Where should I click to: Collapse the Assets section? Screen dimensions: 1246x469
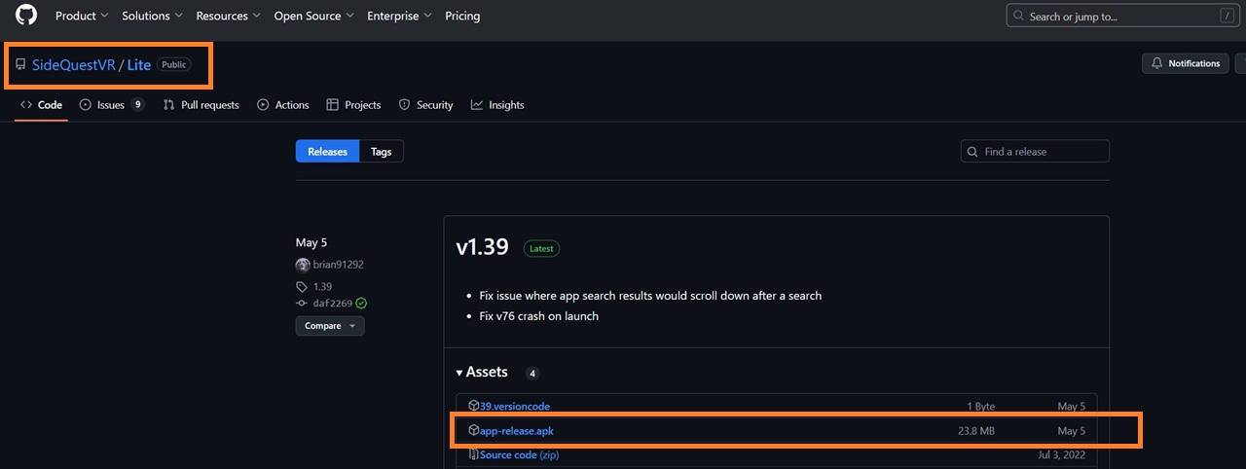click(482, 372)
